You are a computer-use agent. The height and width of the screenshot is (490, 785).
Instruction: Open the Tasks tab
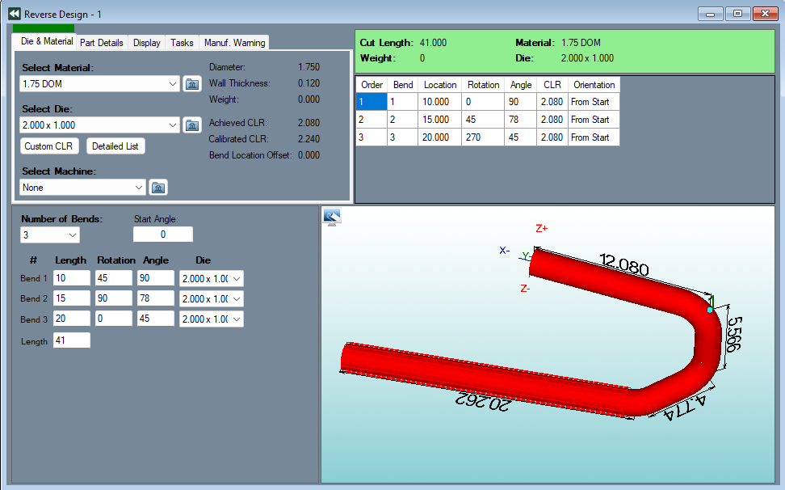coord(182,43)
